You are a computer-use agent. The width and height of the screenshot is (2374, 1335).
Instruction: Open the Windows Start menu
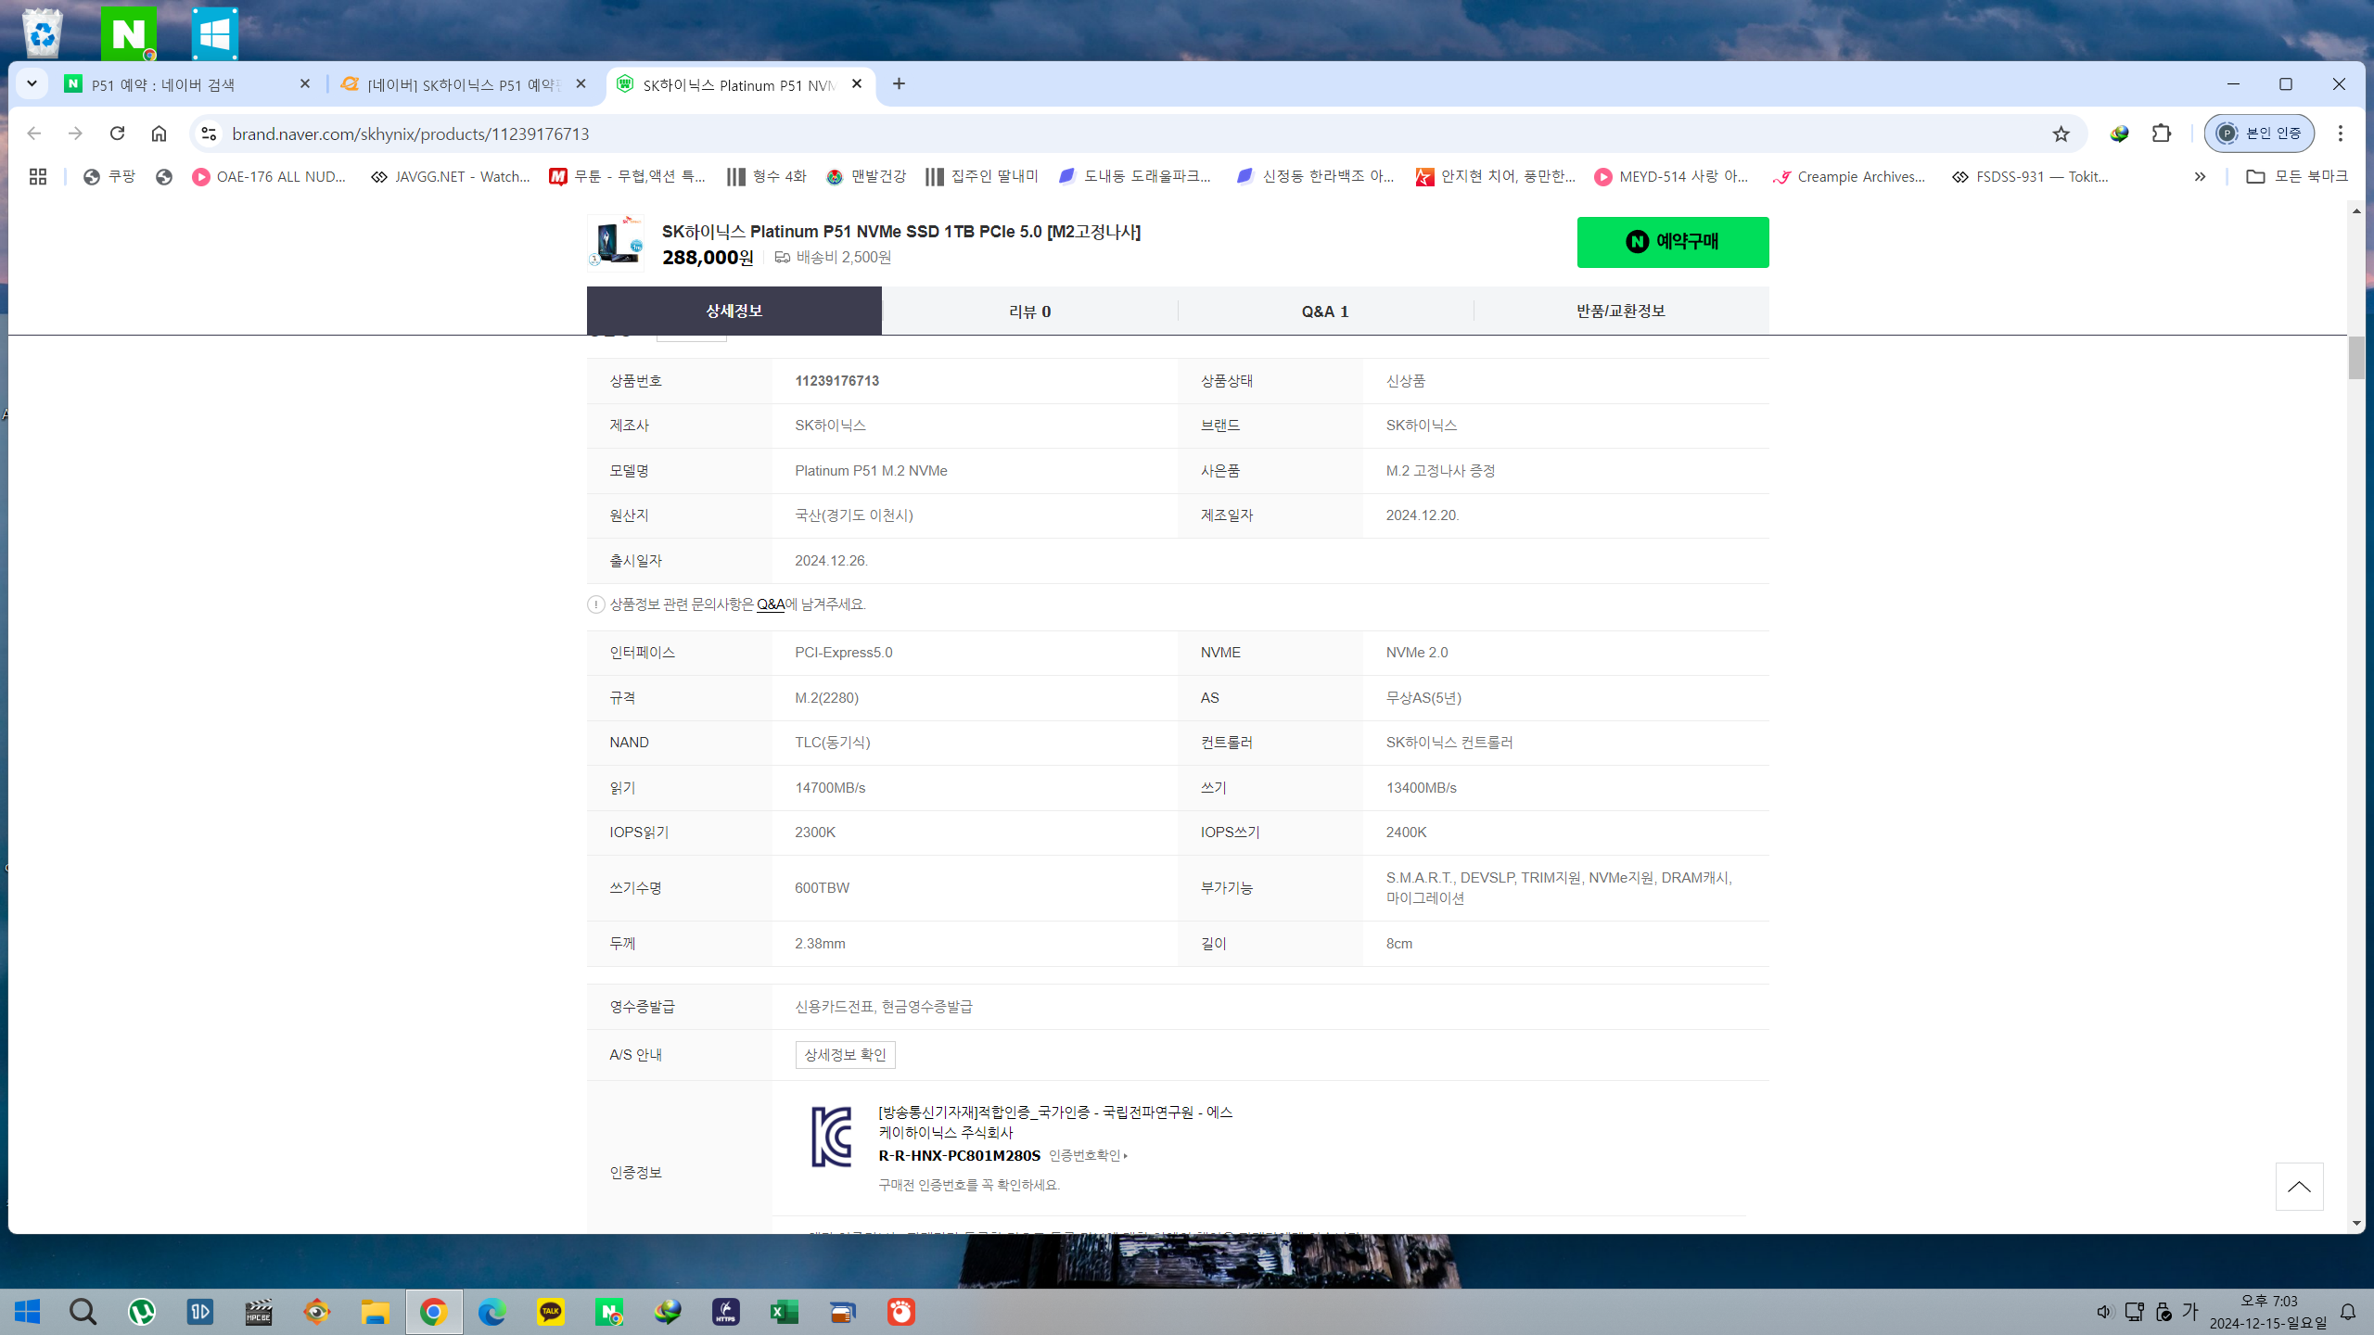pos(27,1312)
